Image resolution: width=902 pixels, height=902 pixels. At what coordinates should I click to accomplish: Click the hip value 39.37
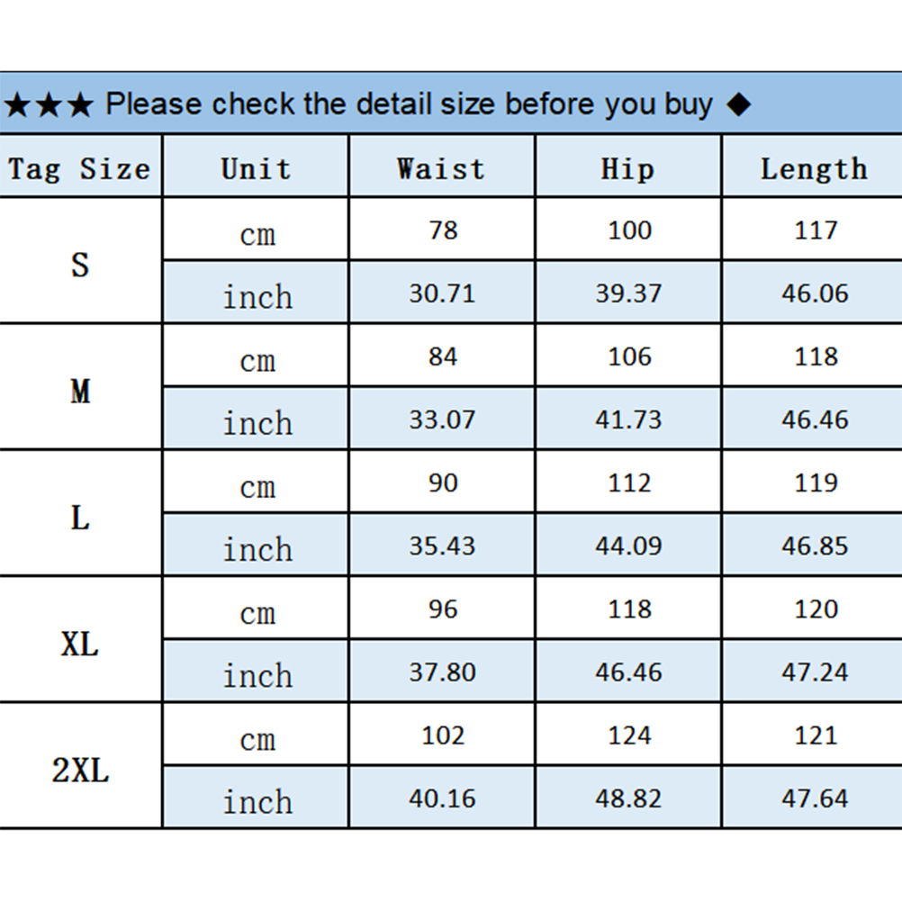[628, 293]
